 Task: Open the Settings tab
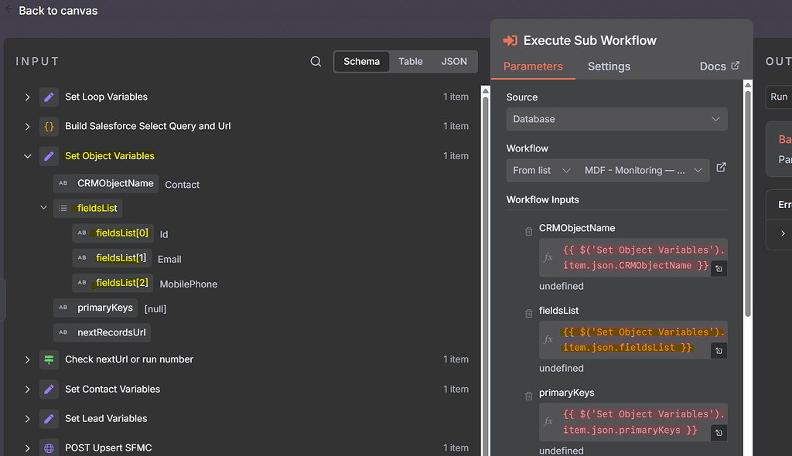tap(609, 66)
